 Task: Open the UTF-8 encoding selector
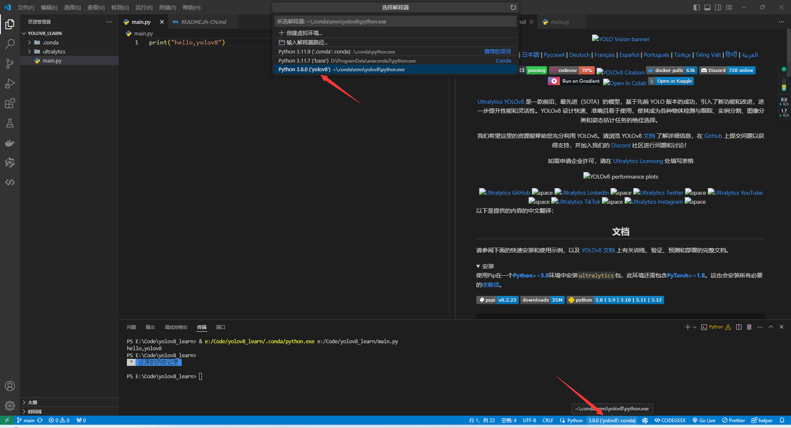pos(529,420)
